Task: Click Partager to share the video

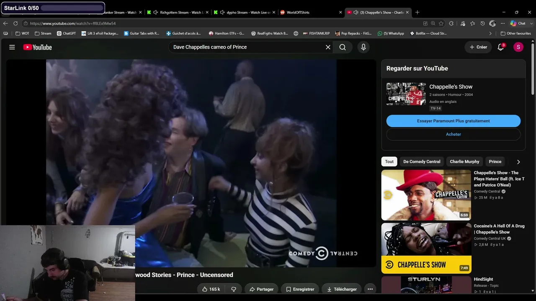Action: pyautogui.click(x=262, y=289)
